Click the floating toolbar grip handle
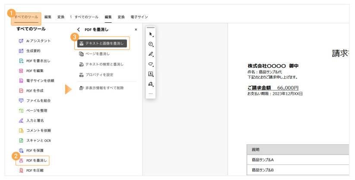This screenshot has height=180, width=355. (151, 28)
